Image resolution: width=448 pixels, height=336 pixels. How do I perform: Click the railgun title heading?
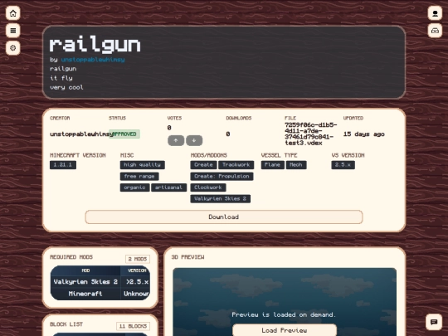pyautogui.click(x=95, y=45)
